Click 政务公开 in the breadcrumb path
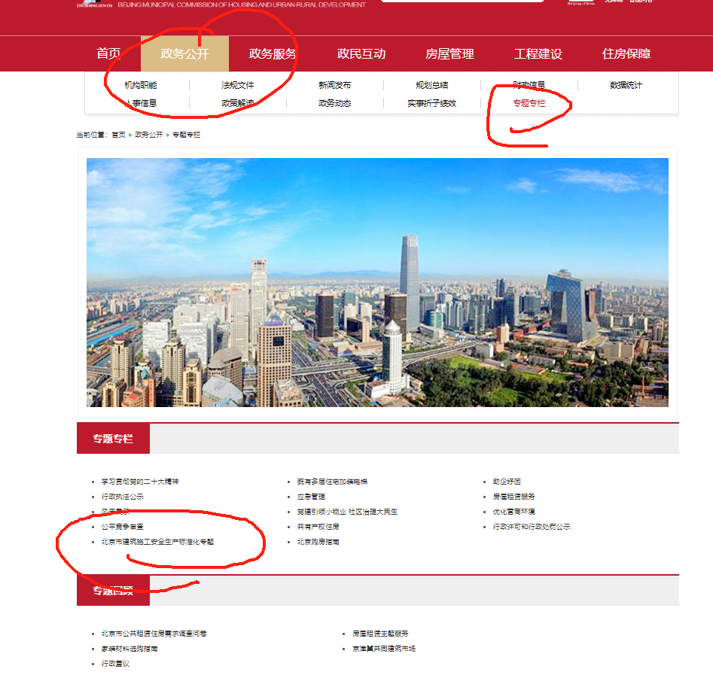This screenshot has height=684, width=713. click(x=148, y=135)
